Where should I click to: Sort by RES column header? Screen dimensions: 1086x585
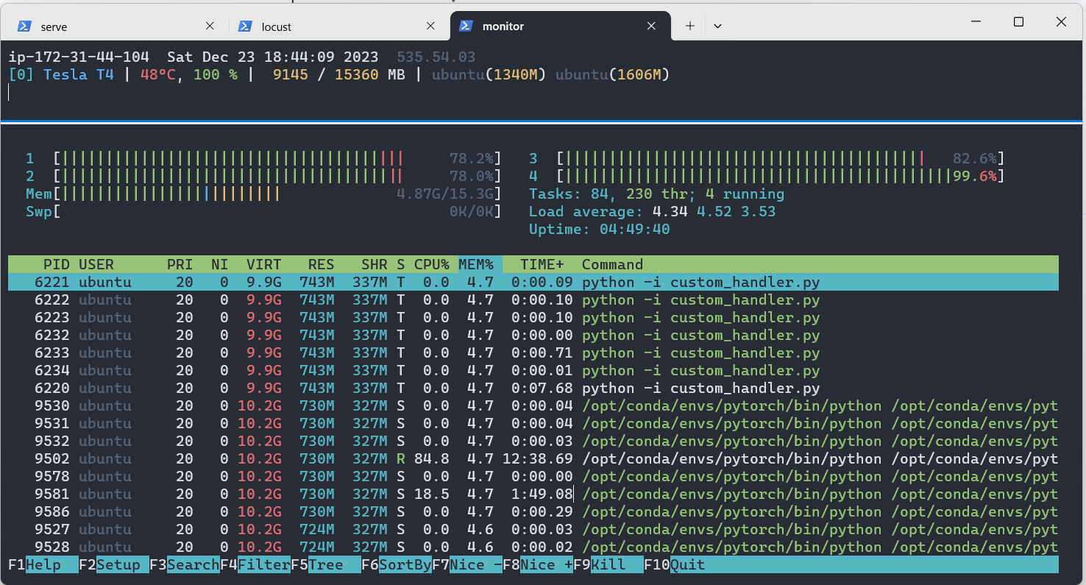click(x=322, y=264)
